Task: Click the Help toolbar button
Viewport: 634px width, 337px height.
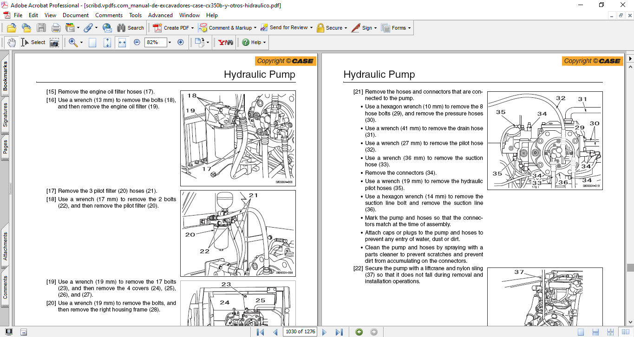Action: (254, 42)
